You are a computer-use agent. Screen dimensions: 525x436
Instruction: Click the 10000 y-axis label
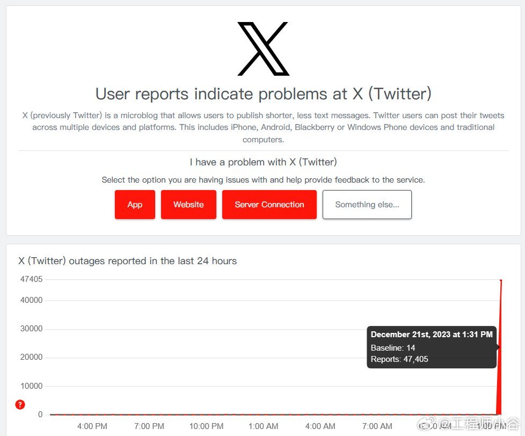[x=32, y=386]
